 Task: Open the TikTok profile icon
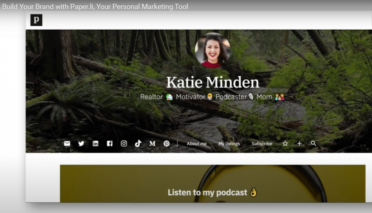click(138, 144)
